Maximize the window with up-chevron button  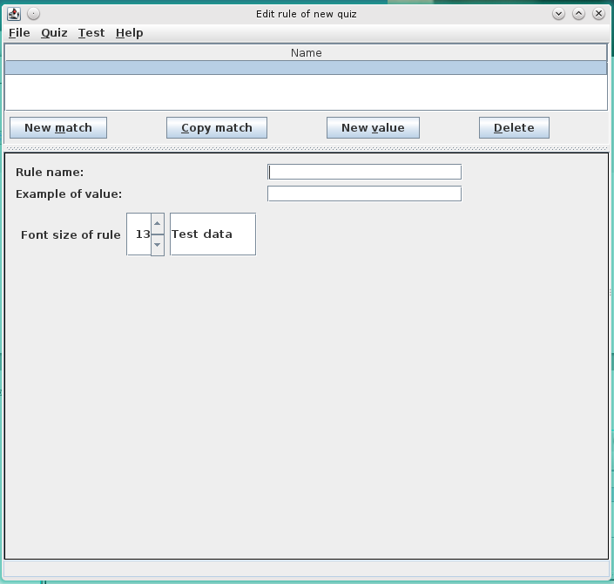[x=578, y=14]
